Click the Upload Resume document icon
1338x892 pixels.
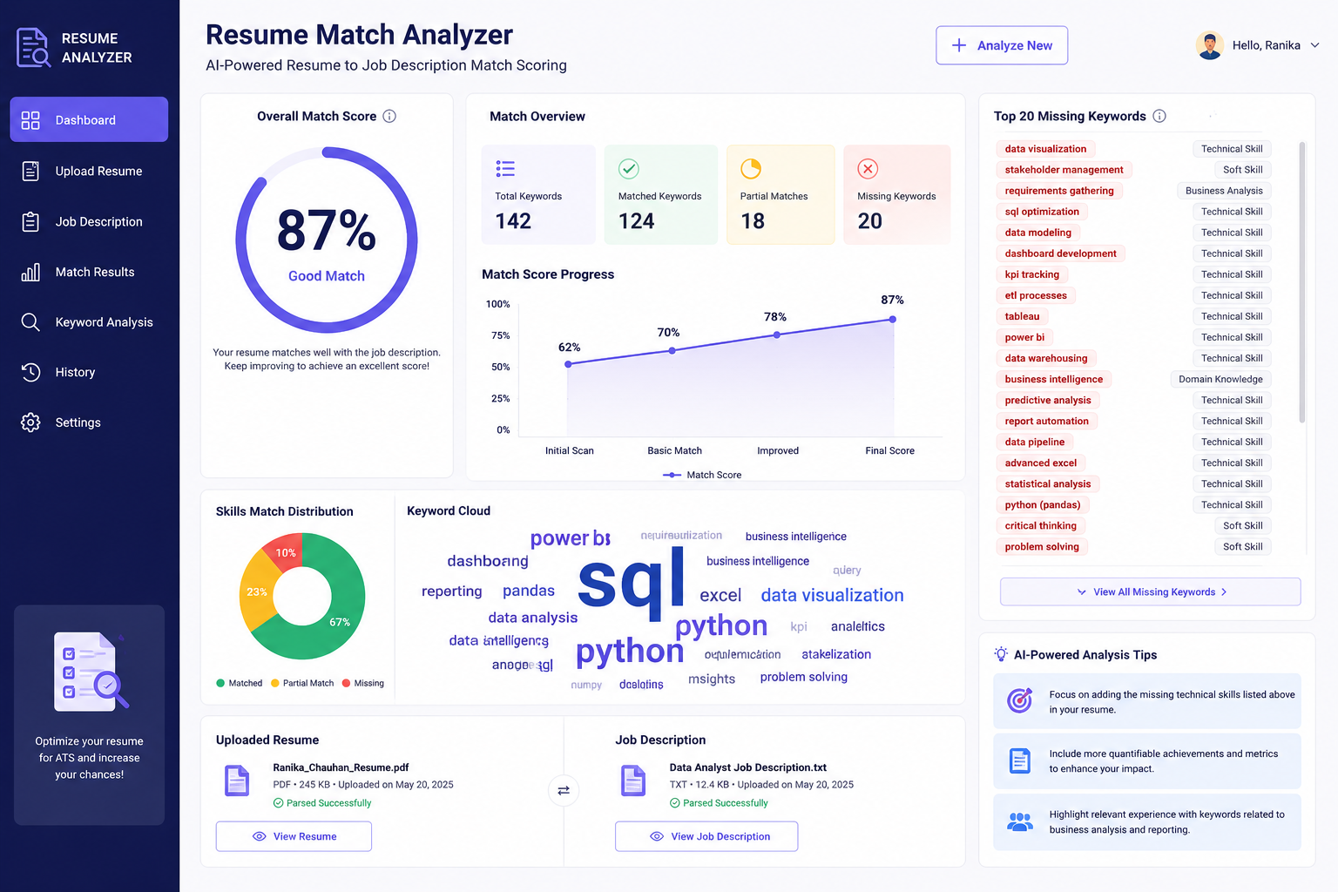click(x=30, y=171)
